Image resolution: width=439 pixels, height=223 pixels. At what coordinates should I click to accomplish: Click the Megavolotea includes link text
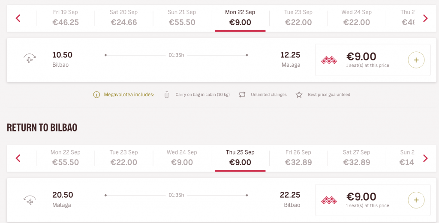click(x=129, y=95)
